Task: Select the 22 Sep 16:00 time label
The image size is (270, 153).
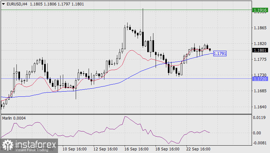Action: coord(198,149)
